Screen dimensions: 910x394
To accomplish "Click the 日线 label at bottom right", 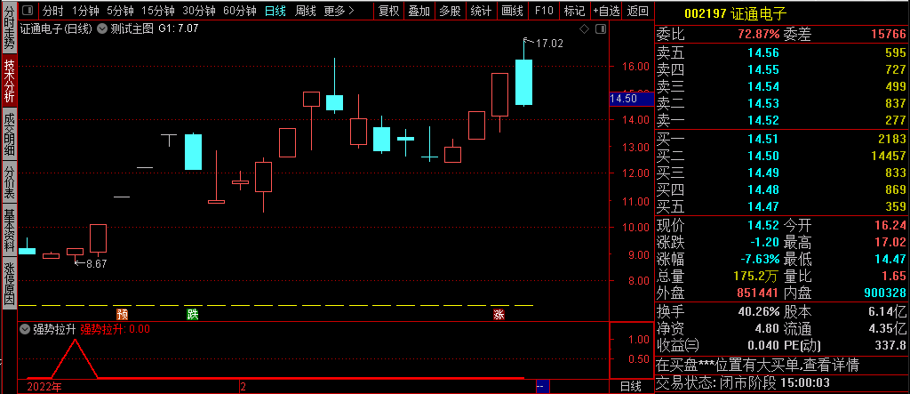I will [630, 386].
